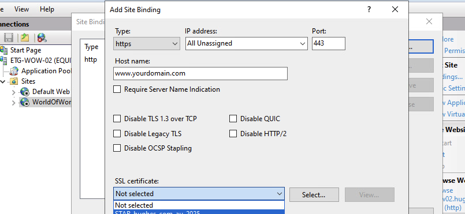Select the ETG-WOW-02 server node icon

point(3,61)
